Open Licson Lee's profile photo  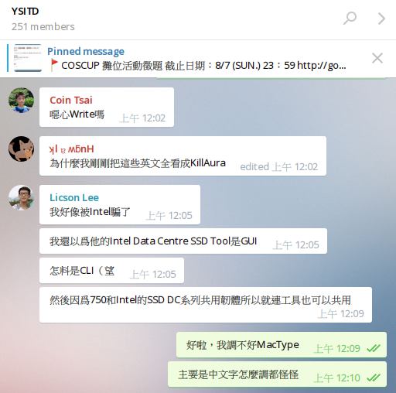pyautogui.click(x=21, y=198)
